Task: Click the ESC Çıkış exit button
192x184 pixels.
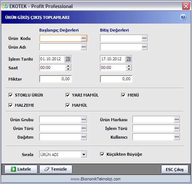Action: [x=175, y=169]
